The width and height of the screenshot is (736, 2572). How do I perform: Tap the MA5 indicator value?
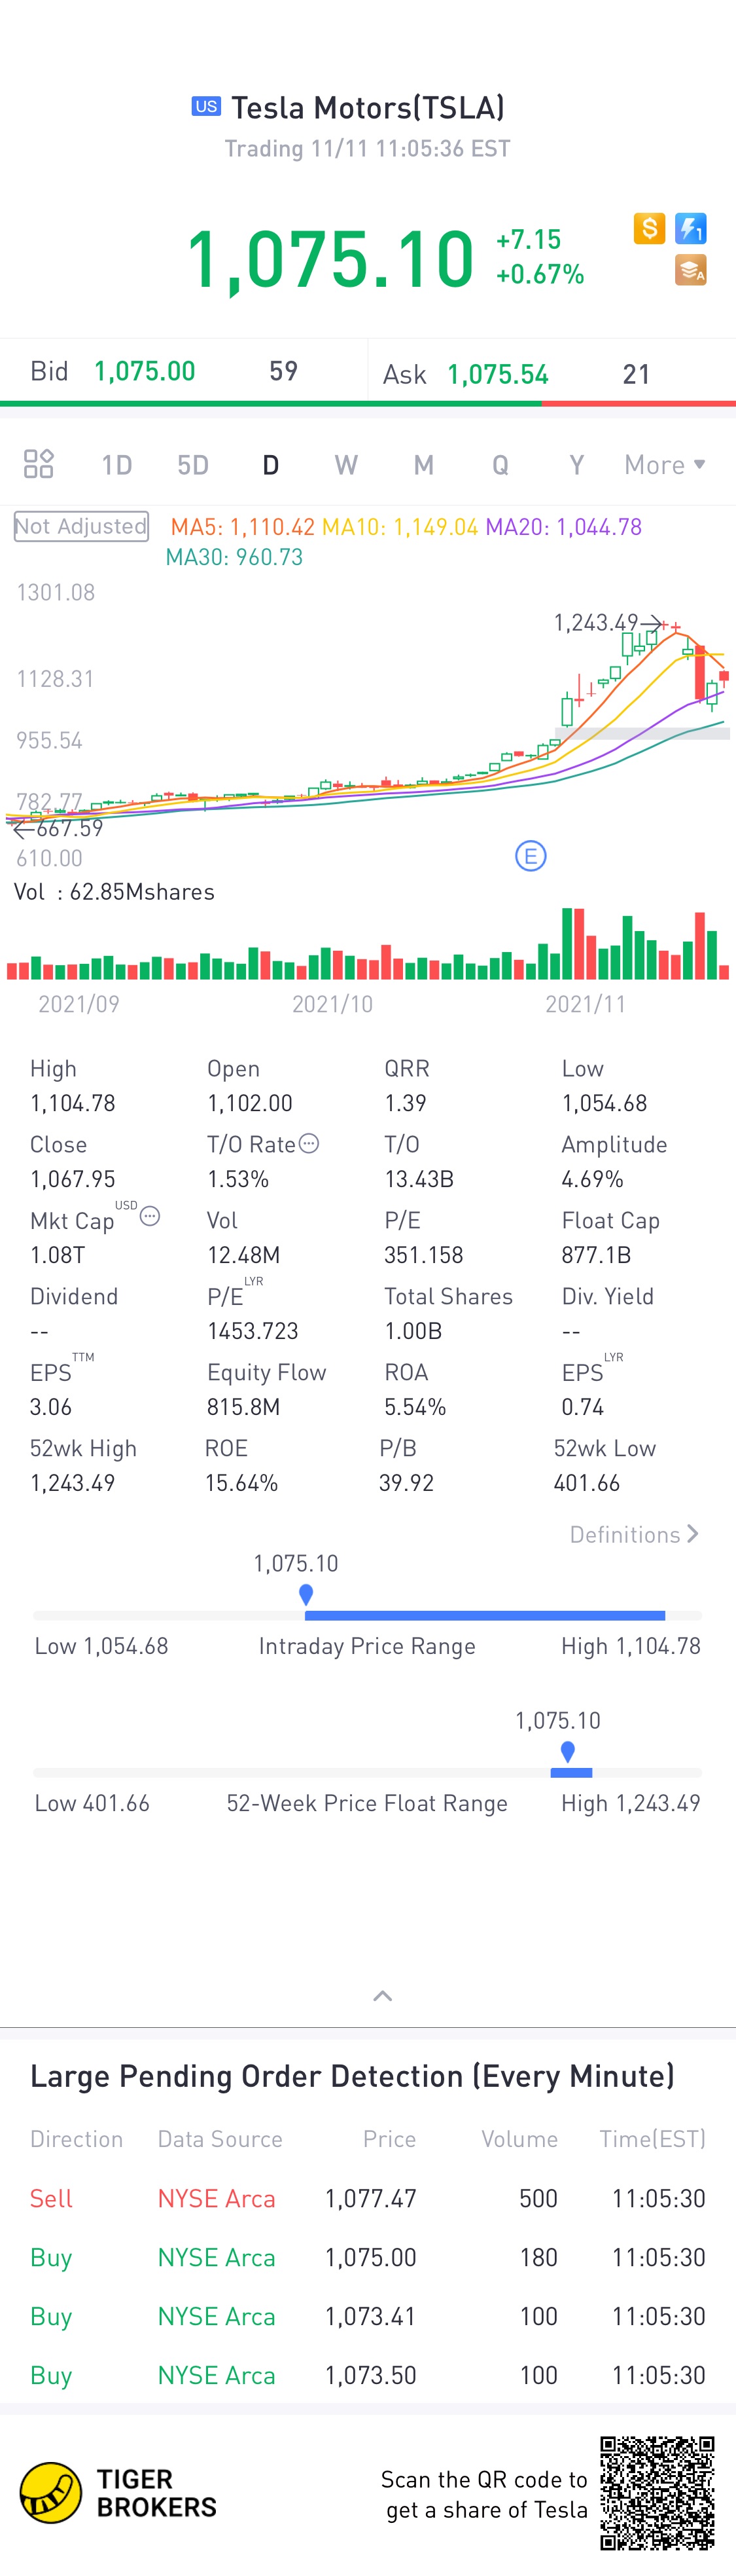coord(242,527)
